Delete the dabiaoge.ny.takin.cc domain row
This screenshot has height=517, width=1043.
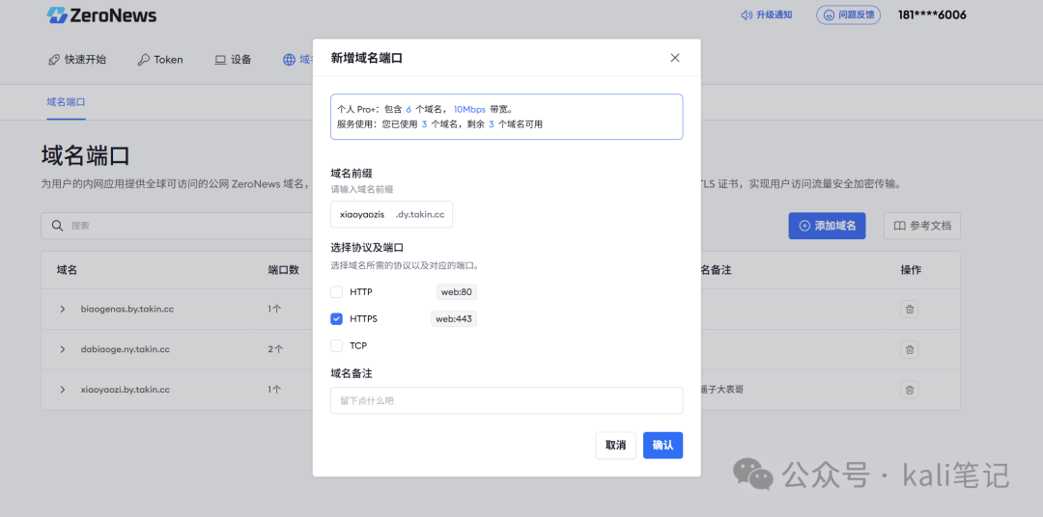[x=909, y=349]
